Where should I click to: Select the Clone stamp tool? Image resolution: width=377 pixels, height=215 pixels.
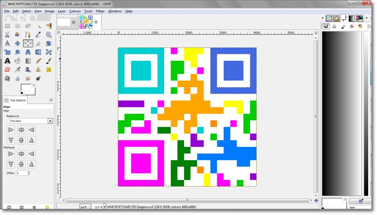(38, 70)
